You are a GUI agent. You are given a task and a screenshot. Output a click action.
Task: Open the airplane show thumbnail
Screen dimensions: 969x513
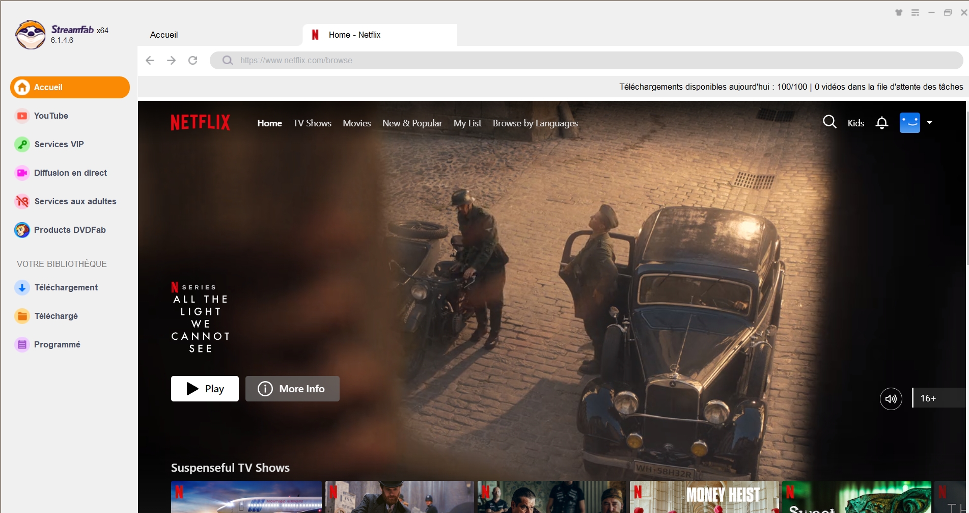click(x=246, y=497)
